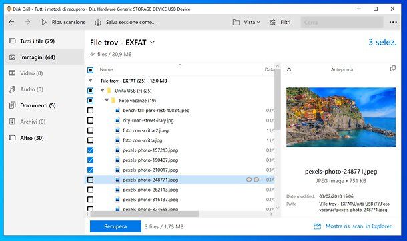Viewport: 407px width, 241px height.
Task: Click first round icon on pexels-photo-248771 row
Action: pyautogui.click(x=249, y=180)
